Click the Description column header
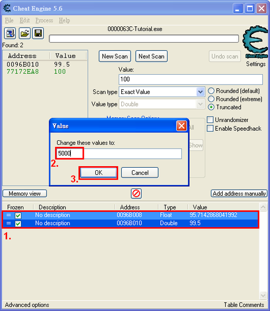 pos(52,207)
